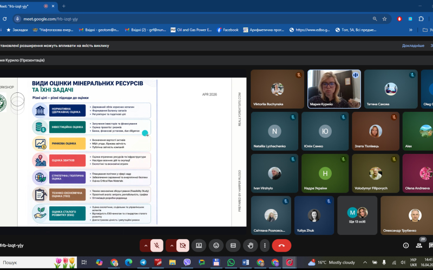Click the Докладніше link in the warning banner

tap(413, 46)
